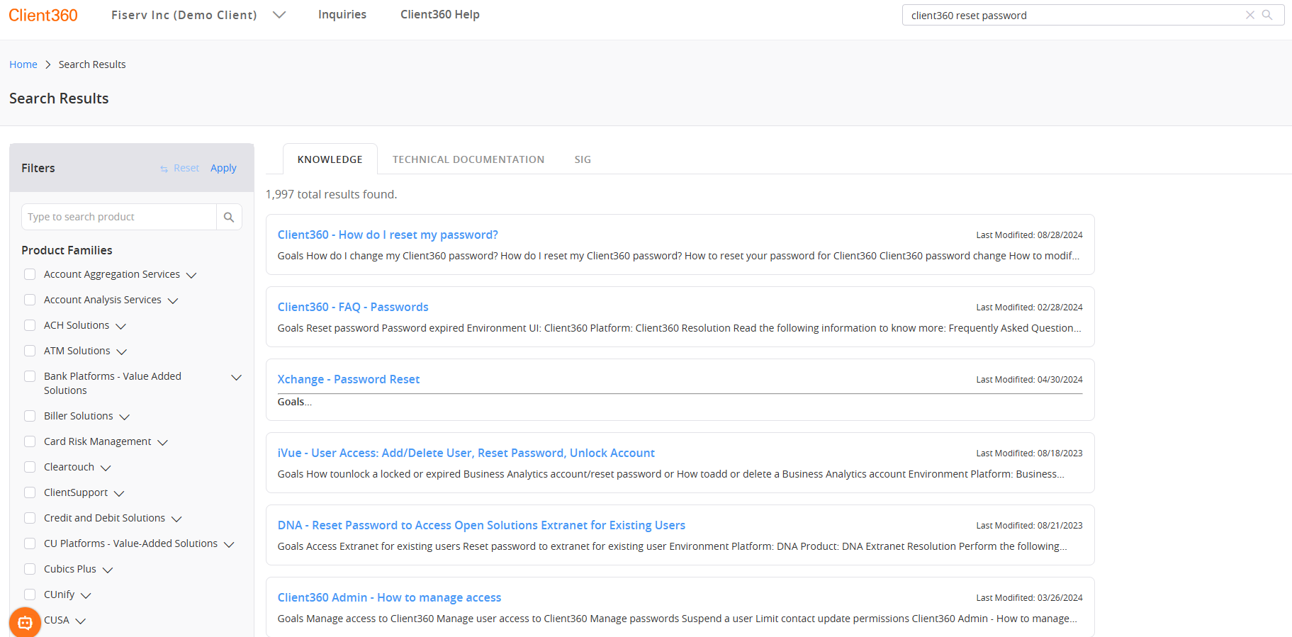Click the 'Search Results' breadcrumb text
Image resolution: width=1292 pixels, height=637 pixels.
click(92, 64)
